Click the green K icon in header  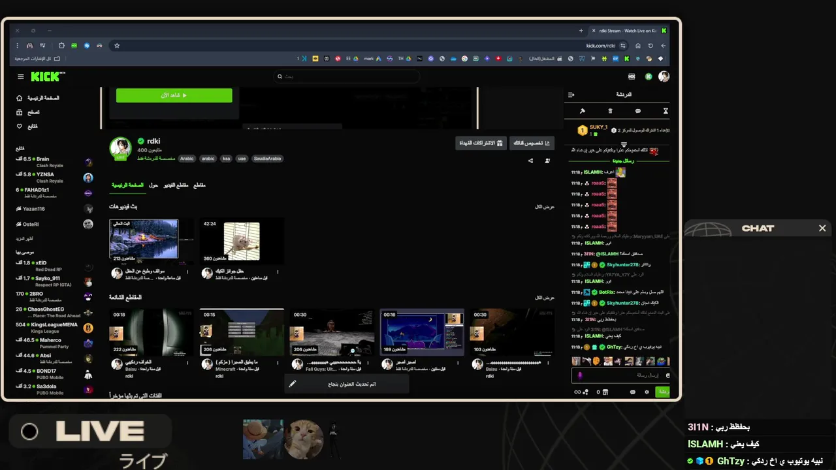click(649, 76)
